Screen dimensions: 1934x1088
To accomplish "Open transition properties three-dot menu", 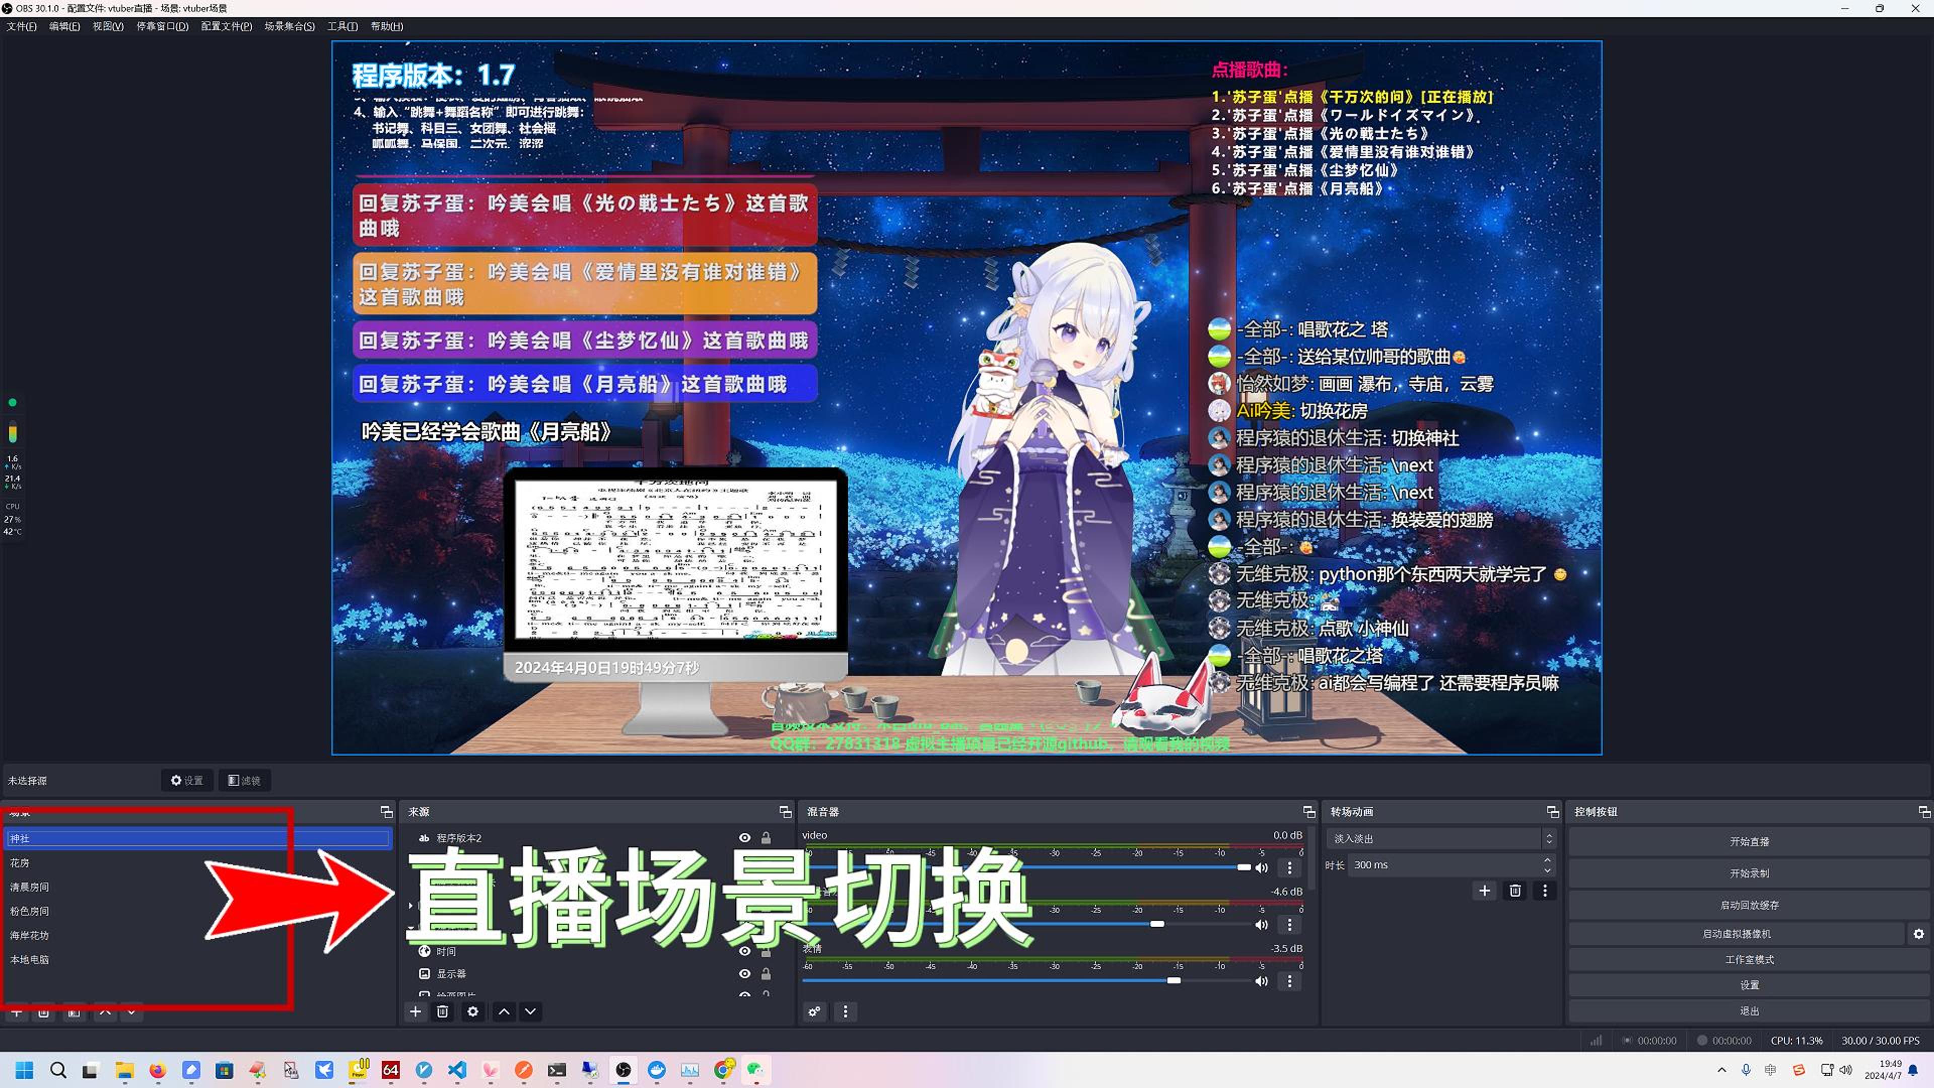I will (1544, 891).
